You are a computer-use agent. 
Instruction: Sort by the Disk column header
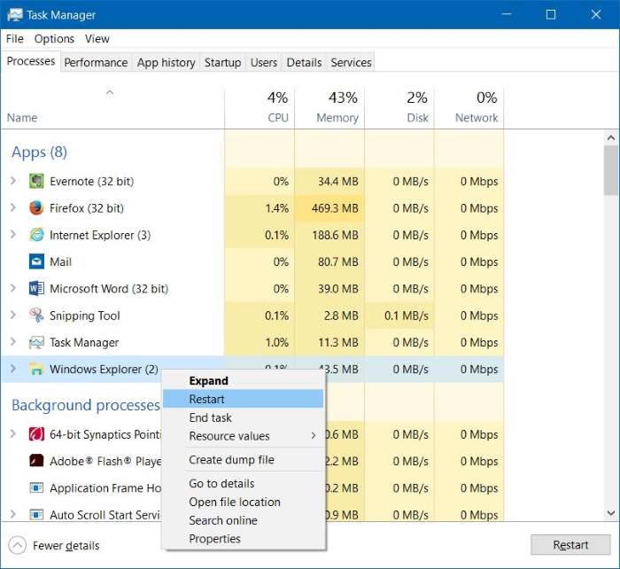click(399, 107)
